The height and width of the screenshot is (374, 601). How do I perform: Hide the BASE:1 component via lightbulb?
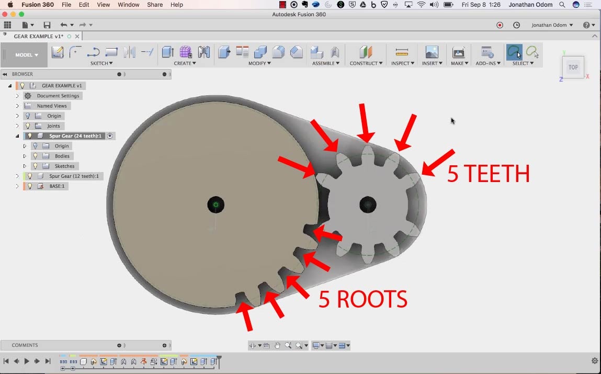(x=30, y=186)
